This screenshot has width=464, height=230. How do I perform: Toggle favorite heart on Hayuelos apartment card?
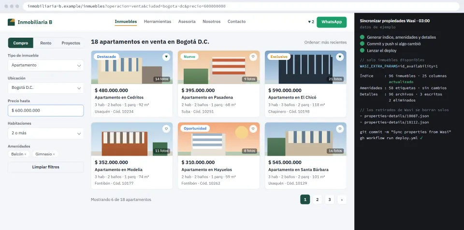pyautogui.click(x=253, y=129)
